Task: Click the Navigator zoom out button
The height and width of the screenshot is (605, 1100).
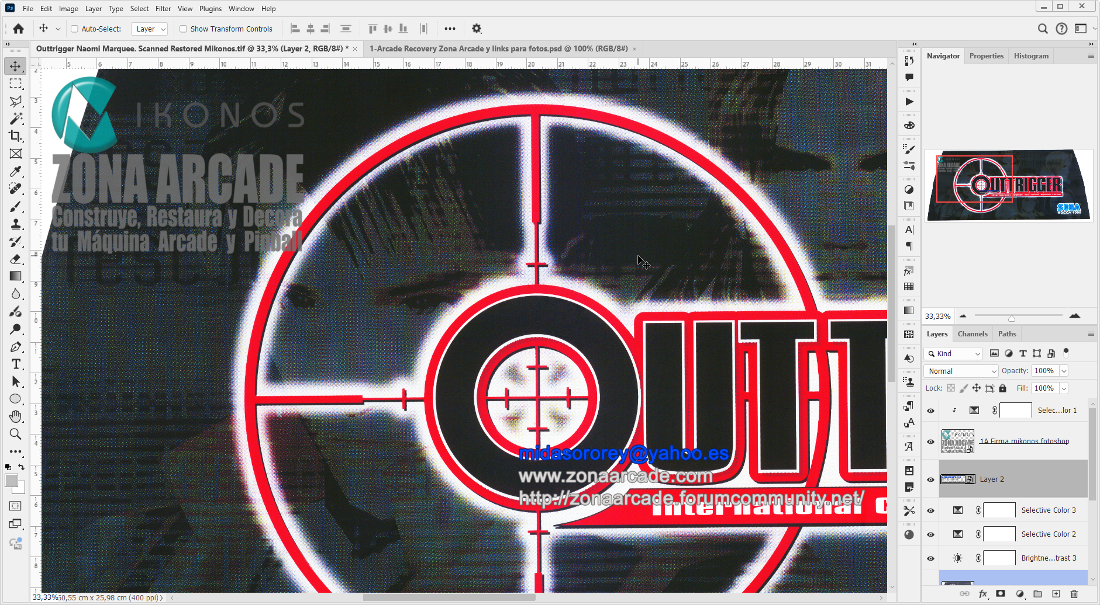Action: (963, 316)
